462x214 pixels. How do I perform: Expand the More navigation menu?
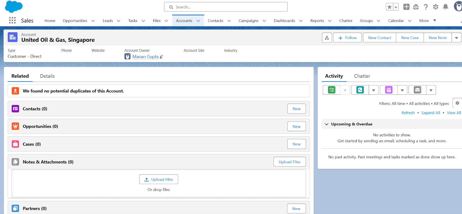click(x=428, y=21)
